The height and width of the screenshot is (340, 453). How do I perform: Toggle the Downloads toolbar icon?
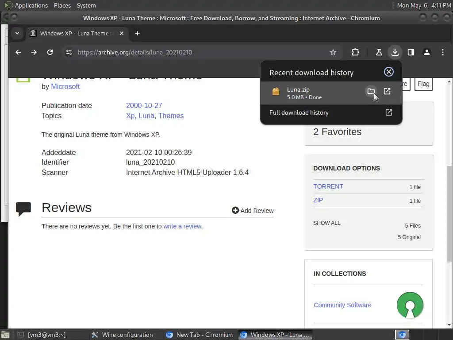[x=395, y=52]
